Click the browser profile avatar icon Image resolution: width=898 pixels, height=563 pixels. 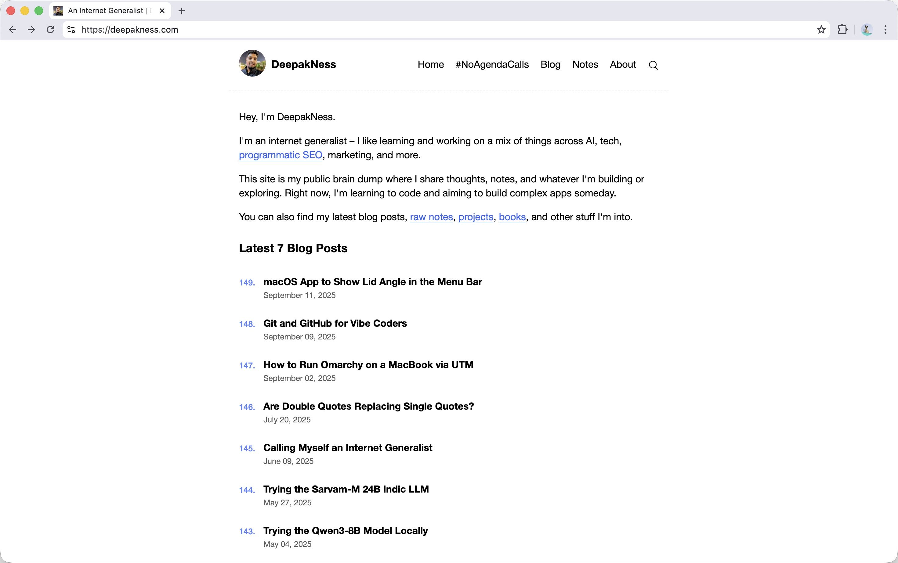[x=867, y=29]
